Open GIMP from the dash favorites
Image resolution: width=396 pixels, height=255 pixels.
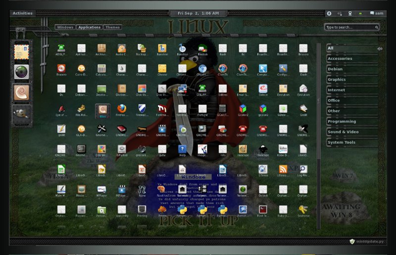(x=21, y=114)
